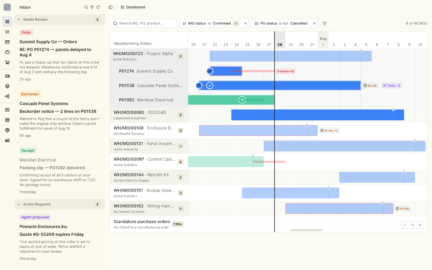Collapse the Needs Review section
This screenshot has width=432, height=270.
[x=19, y=19]
